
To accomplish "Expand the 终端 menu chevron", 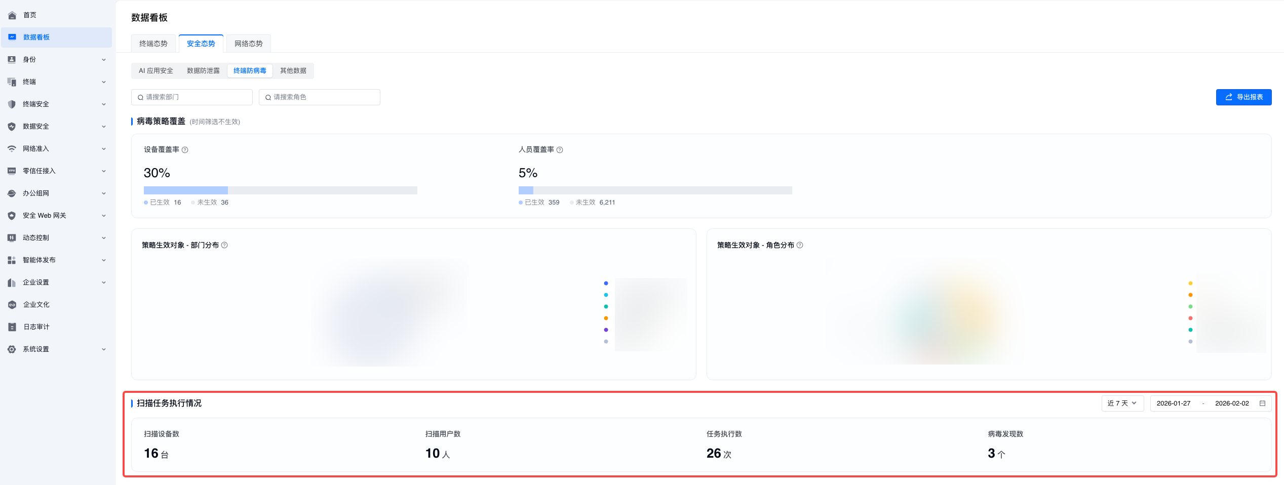I will click(104, 82).
